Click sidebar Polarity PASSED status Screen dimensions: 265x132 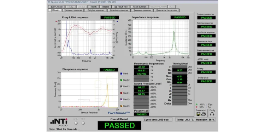pyautogui.click(x=206, y=72)
